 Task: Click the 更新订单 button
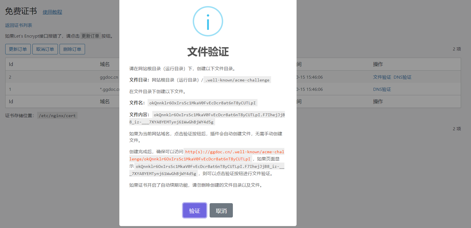18,49
